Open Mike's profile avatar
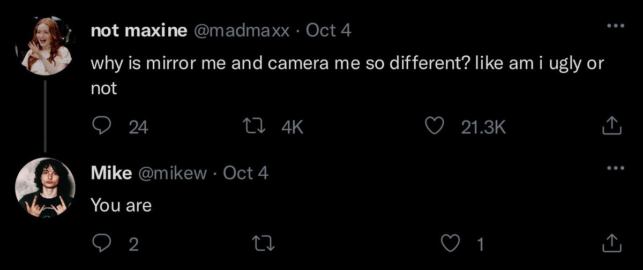The width and height of the screenshot is (643, 270). click(x=47, y=189)
